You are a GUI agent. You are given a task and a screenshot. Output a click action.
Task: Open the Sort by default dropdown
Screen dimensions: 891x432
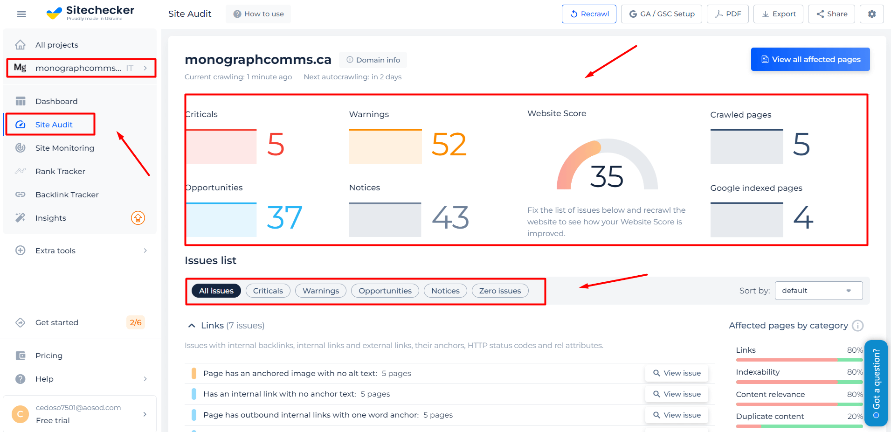pos(819,291)
